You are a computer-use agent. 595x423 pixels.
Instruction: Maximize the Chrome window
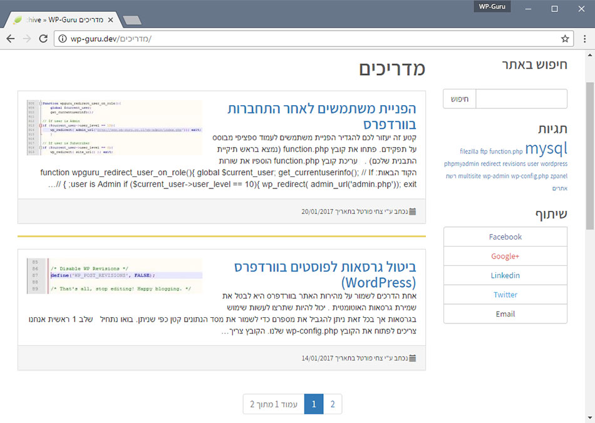coord(554,8)
